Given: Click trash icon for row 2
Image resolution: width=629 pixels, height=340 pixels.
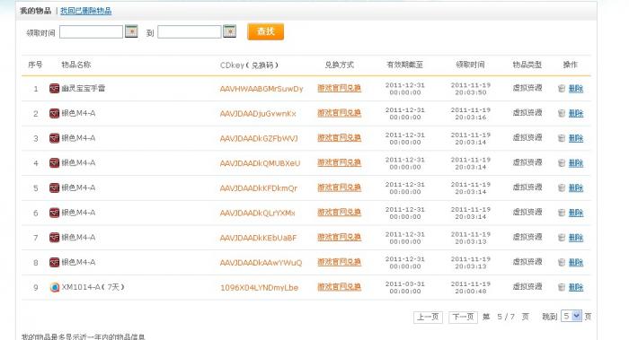Looking at the screenshot, I should [x=562, y=113].
